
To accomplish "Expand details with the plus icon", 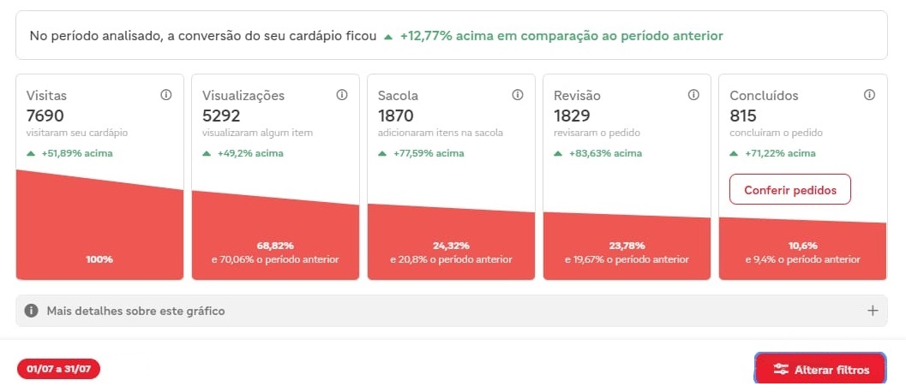I will tap(873, 311).
